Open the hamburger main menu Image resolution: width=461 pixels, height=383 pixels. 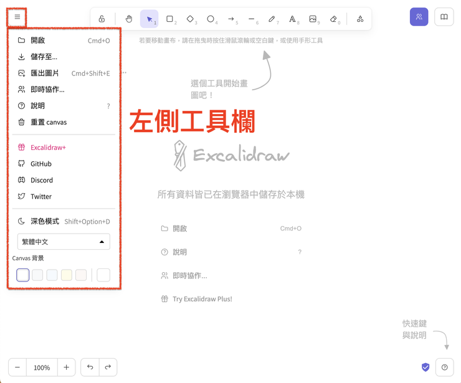pos(17,17)
